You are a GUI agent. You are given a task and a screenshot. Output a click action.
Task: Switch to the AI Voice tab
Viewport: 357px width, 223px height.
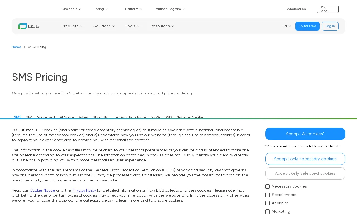[67, 117]
